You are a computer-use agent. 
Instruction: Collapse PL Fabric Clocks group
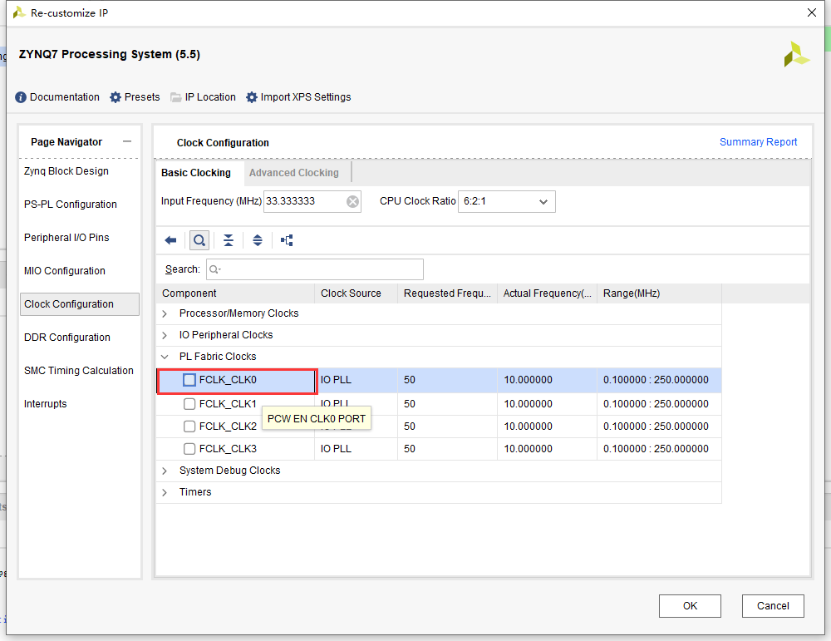pyautogui.click(x=165, y=357)
